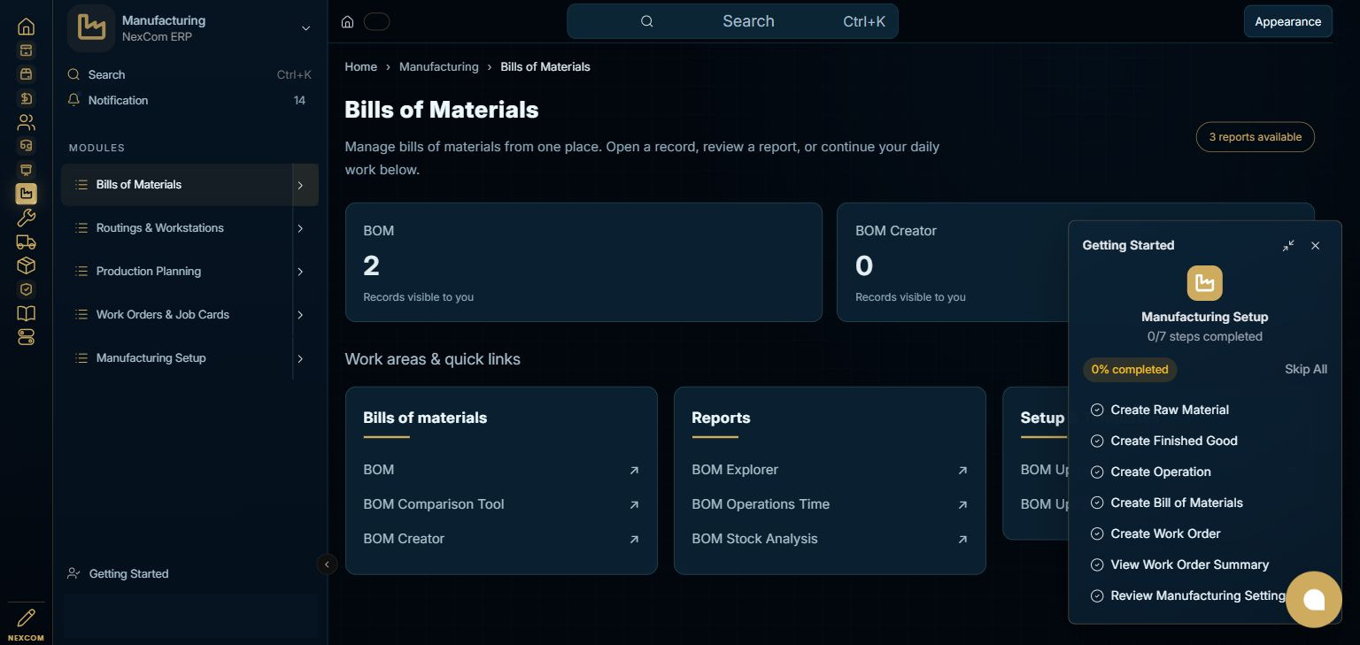Click the shield check quality icon

pyautogui.click(x=27, y=289)
